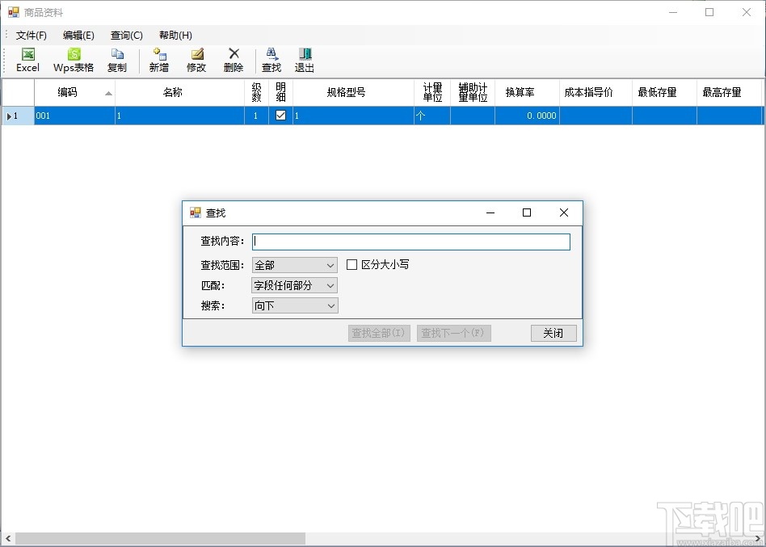766x547 pixels.
Task: Click the 查找下一个 button
Action: (453, 332)
